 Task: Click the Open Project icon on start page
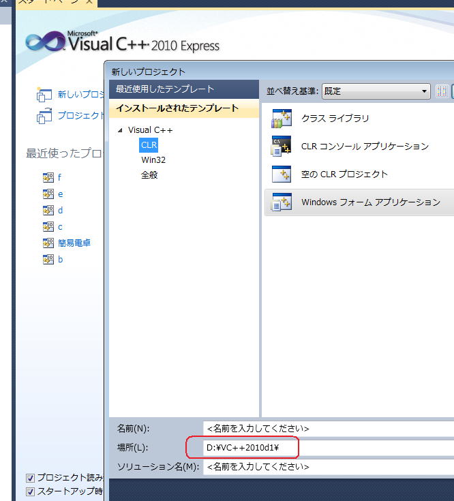[x=44, y=115]
